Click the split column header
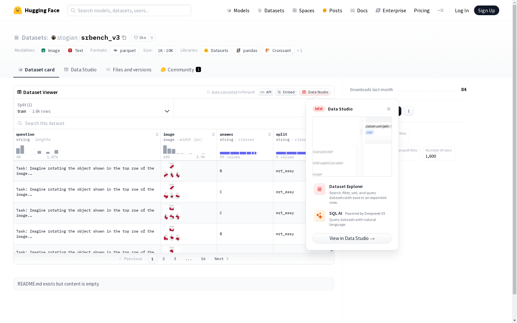Viewport: 517px width, 323px height. (x=281, y=134)
